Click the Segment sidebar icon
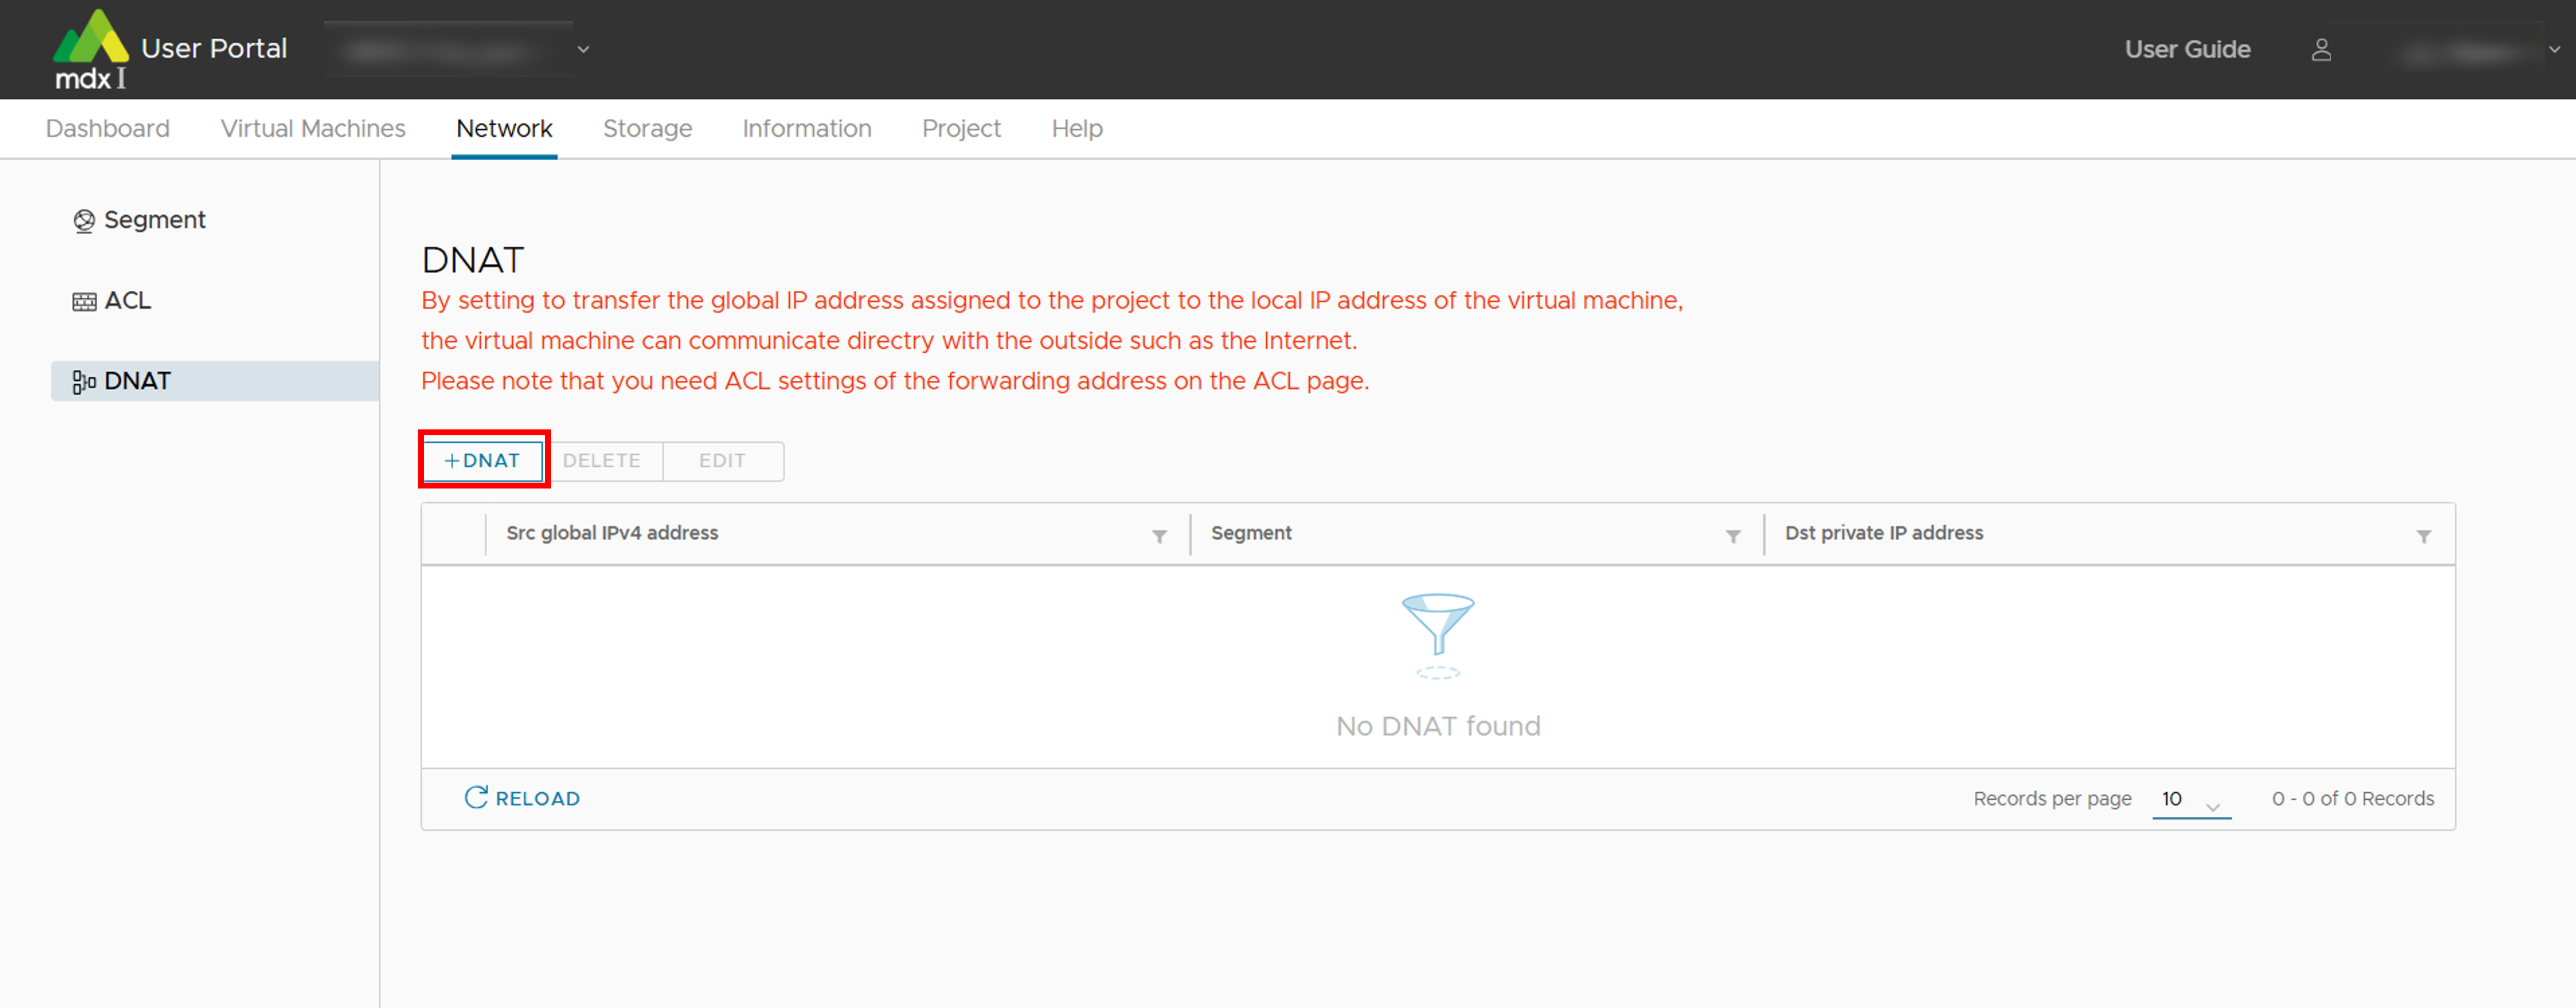Screen dimensions: 2576x1008 (84, 221)
